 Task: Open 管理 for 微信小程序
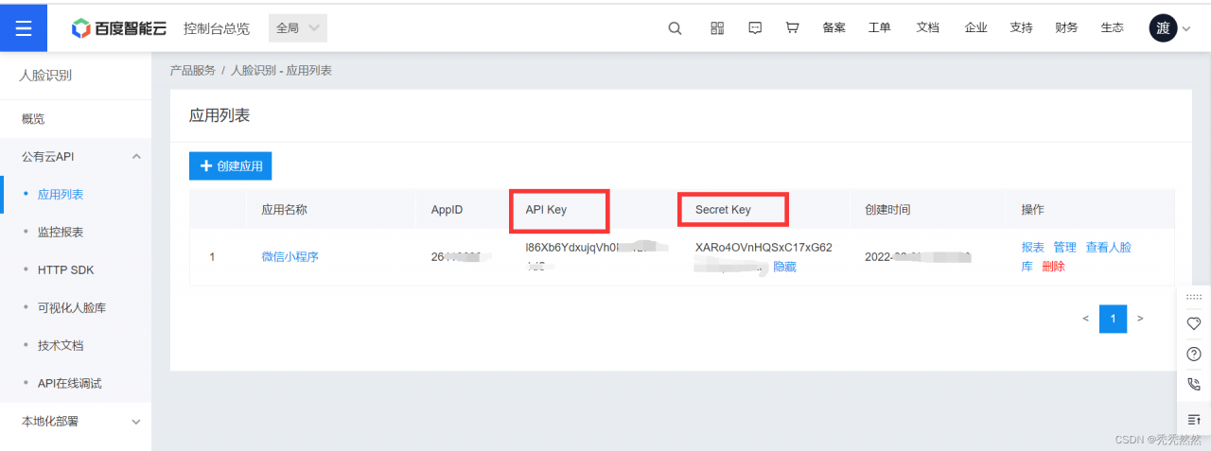point(1064,248)
